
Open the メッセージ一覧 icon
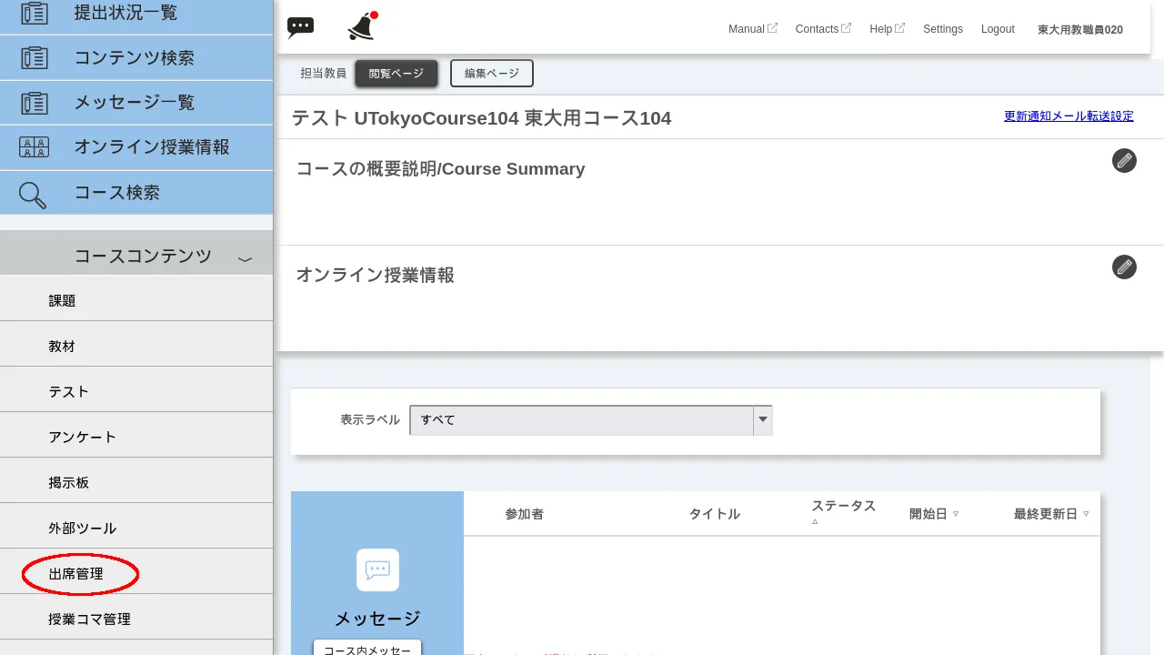(x=36, y=103)
